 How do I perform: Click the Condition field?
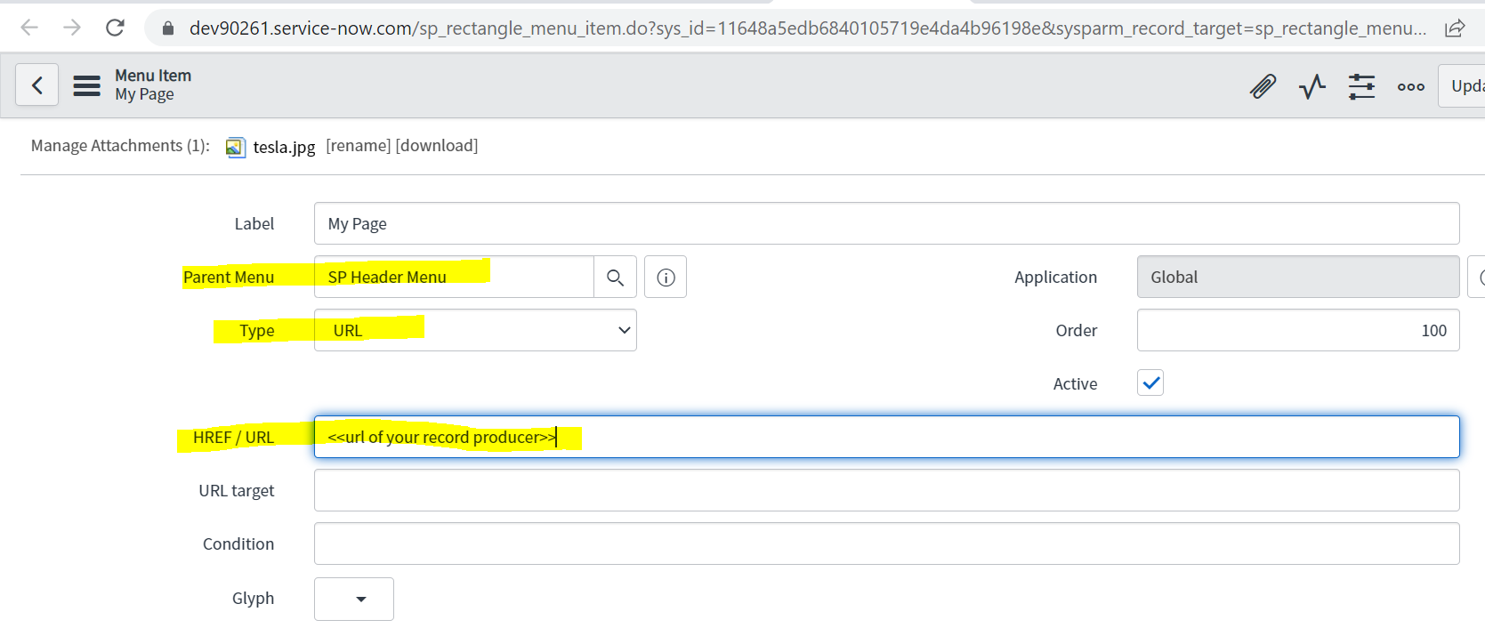[x=886, y=543]
